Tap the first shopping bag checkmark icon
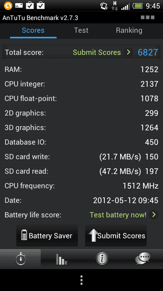This screenshot has height=291, width=163. coord(30,5)
